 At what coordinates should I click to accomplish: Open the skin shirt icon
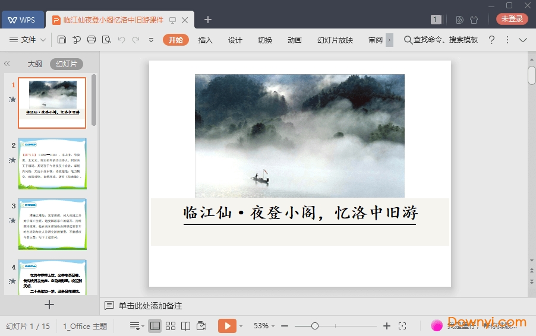click(474, 20)
